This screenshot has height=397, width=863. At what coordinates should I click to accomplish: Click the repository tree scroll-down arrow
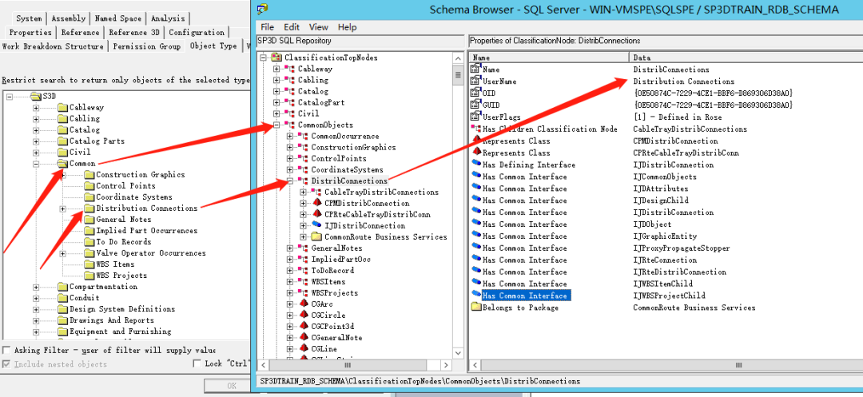pyautogui.click(x=458, y=354)
